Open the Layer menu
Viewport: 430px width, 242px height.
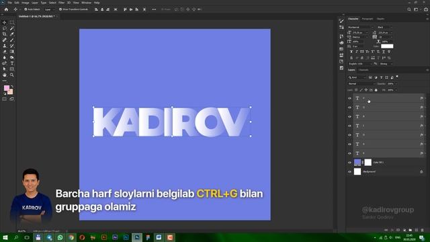(x=35, y=3)
